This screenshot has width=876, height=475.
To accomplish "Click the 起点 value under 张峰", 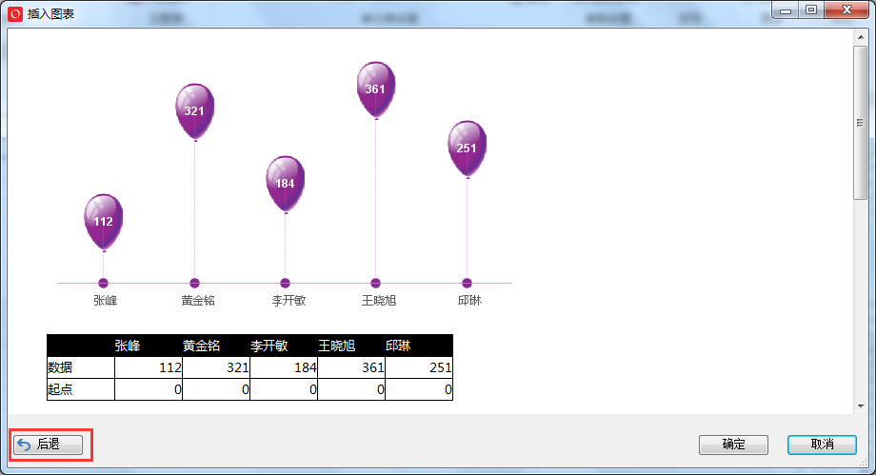I will coord(148,389).
